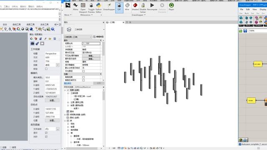267x150 pixels.
Task: Click the Recompute play icon
Action: click(x=152, y=7)
